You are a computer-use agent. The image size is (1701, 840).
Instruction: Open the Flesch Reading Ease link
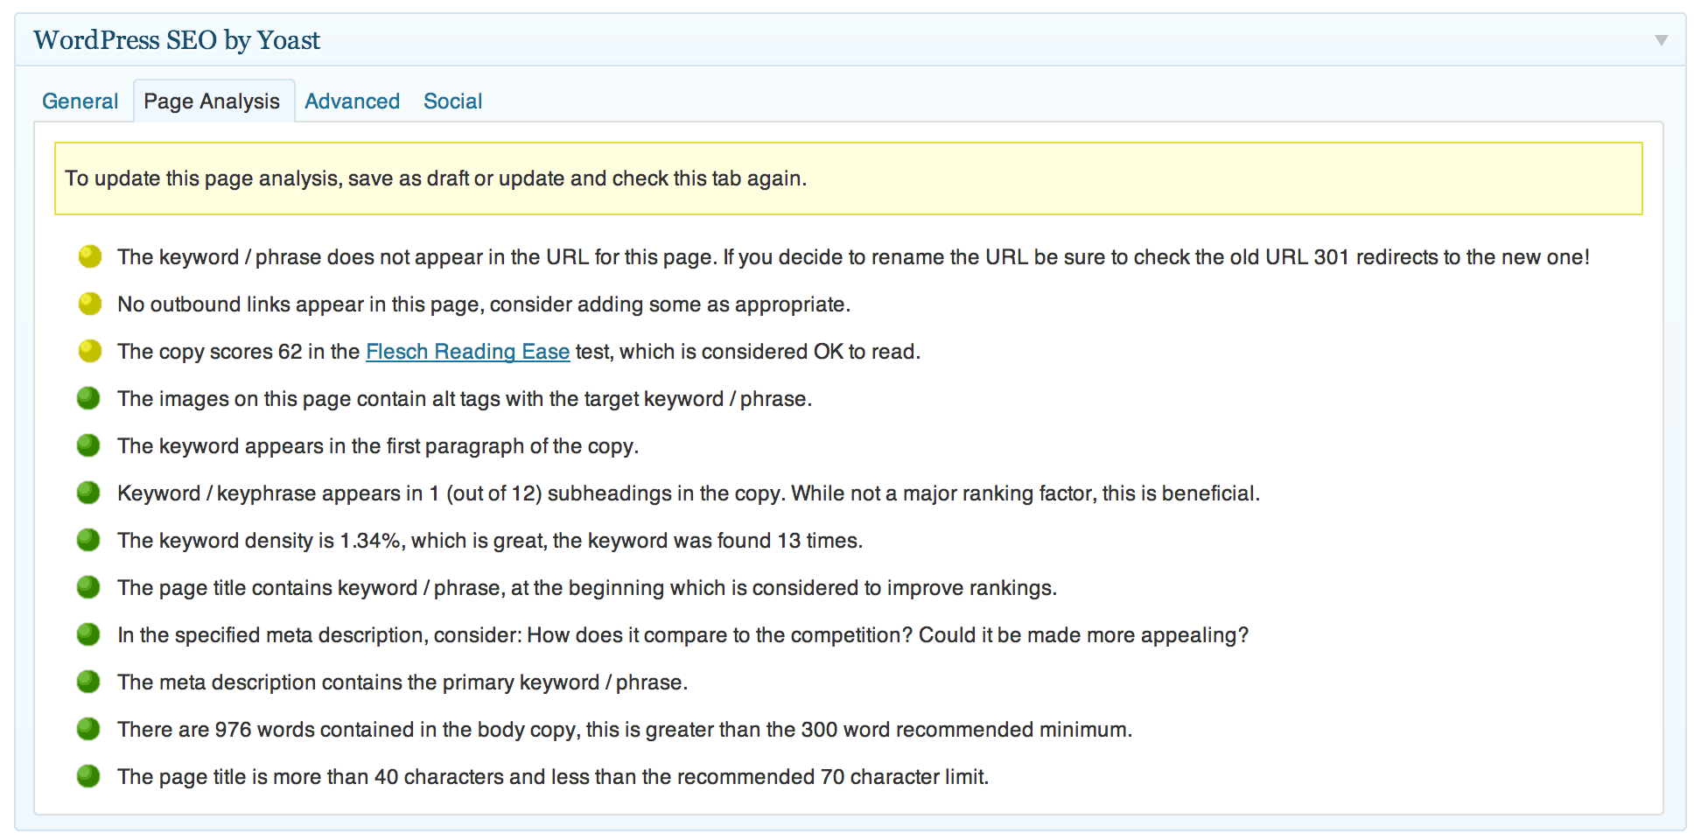(467, 352)
